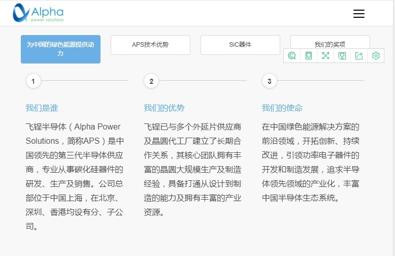Open the gear settings icon

[x=376, y=56]
